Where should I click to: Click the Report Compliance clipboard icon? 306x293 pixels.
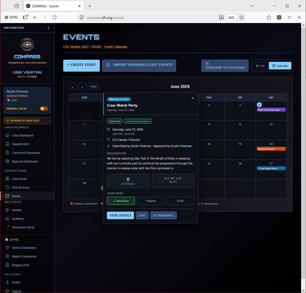coord(7,256)
